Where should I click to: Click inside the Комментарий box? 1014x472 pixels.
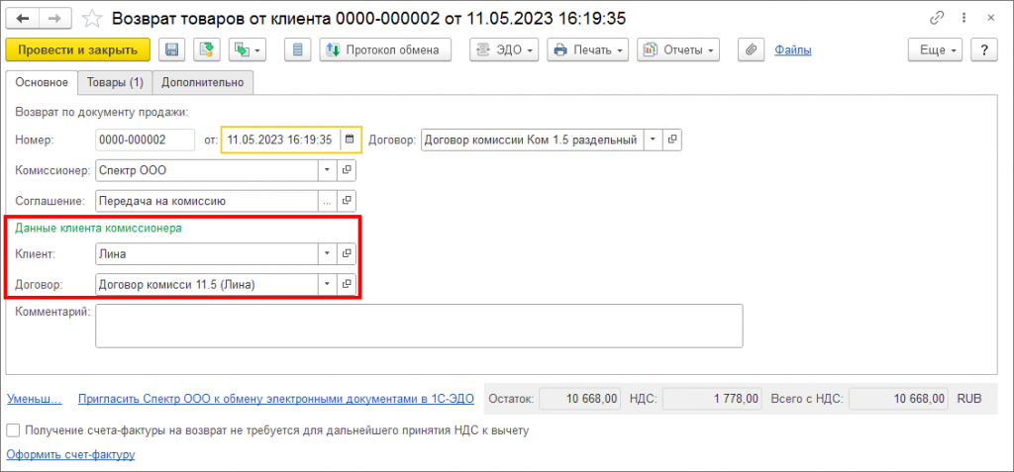pos(419,326)
